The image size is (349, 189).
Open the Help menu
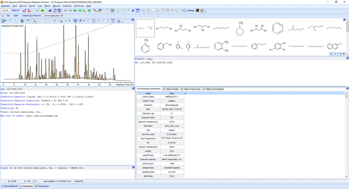[x=88, y=6]
